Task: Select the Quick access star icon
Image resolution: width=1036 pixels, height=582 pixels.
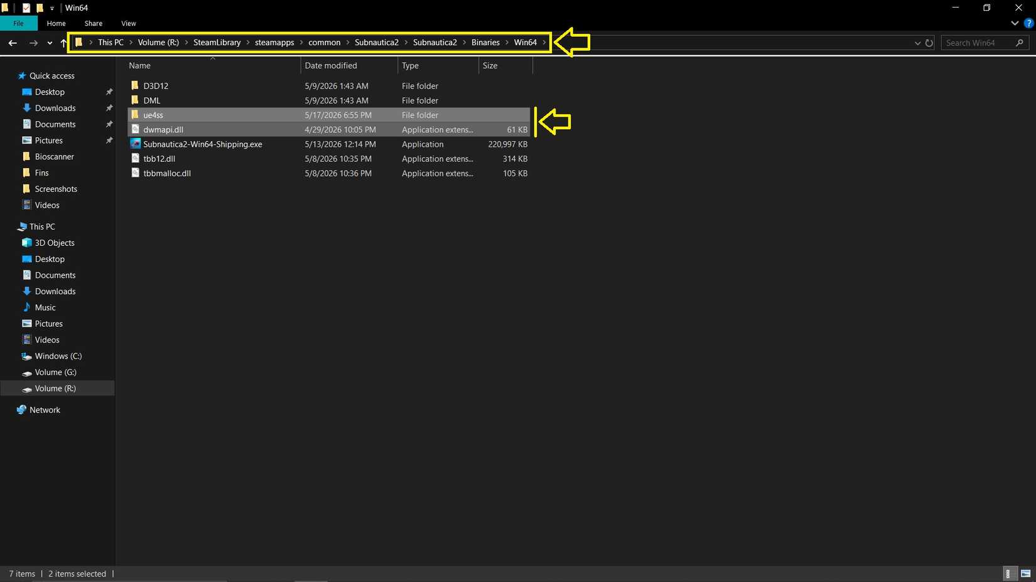Action: point(22,75)
